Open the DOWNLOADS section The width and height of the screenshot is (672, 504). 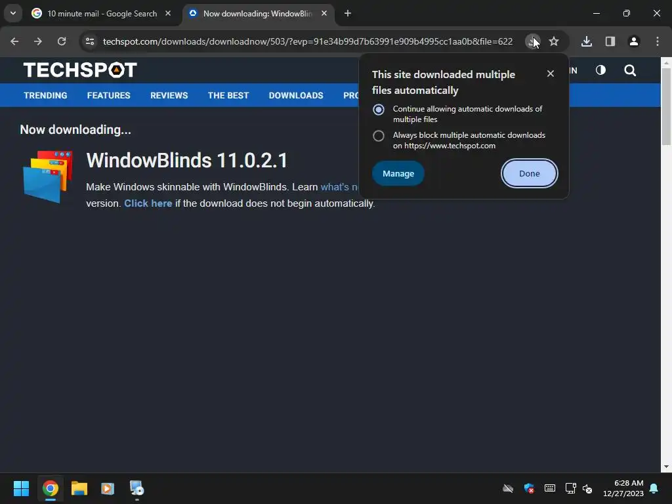pos(296,96)
